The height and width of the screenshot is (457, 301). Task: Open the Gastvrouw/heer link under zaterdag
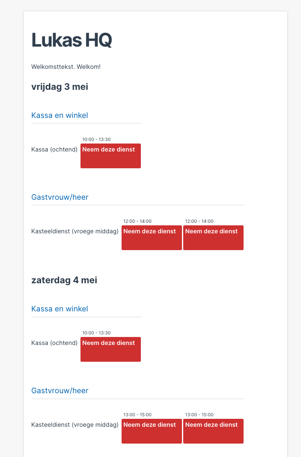tap(60, 390)
